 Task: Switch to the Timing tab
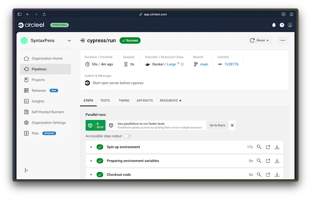[124, 101]
